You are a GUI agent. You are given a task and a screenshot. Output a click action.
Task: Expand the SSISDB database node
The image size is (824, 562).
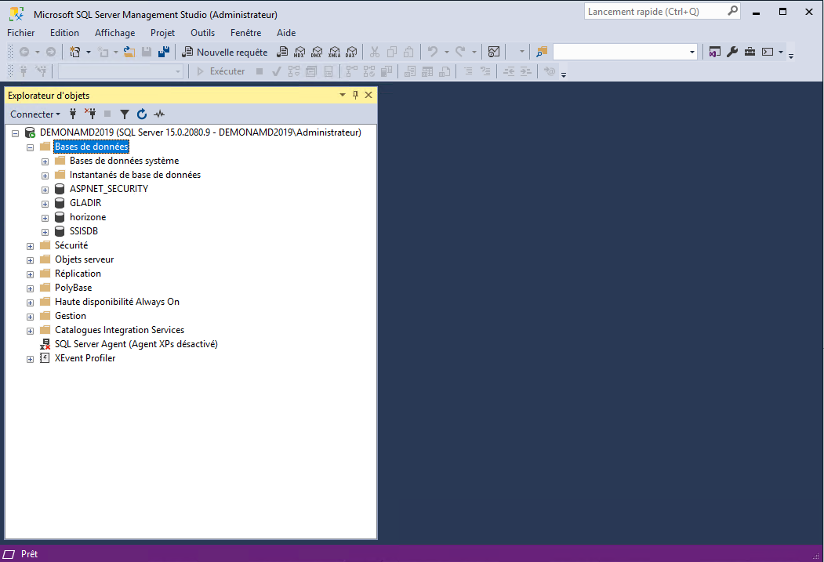click(45, 232)
